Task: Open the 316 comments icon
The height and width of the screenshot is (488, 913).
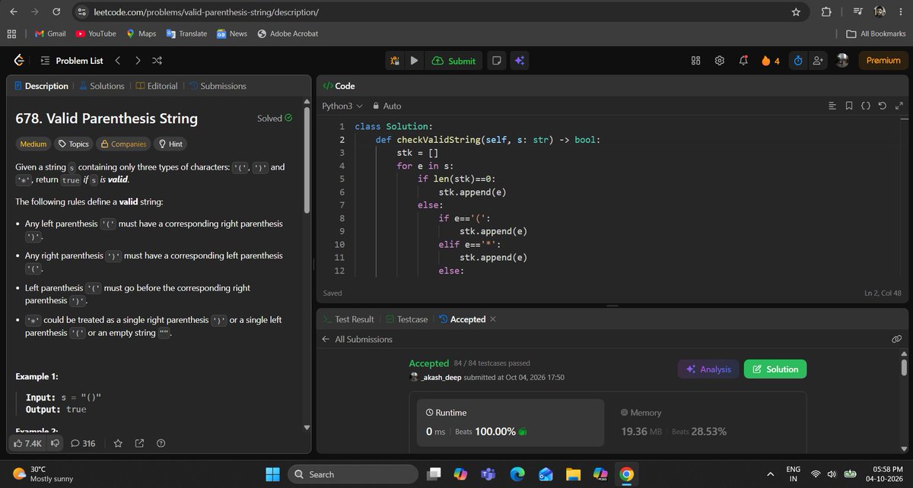Action: (82, 443)
